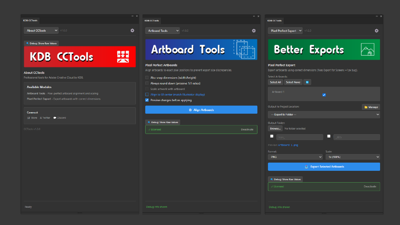Click Export Selected Artboards button
Image resolution: width=400 pixels, height=225 pixels.
click(x=324, y=167)
